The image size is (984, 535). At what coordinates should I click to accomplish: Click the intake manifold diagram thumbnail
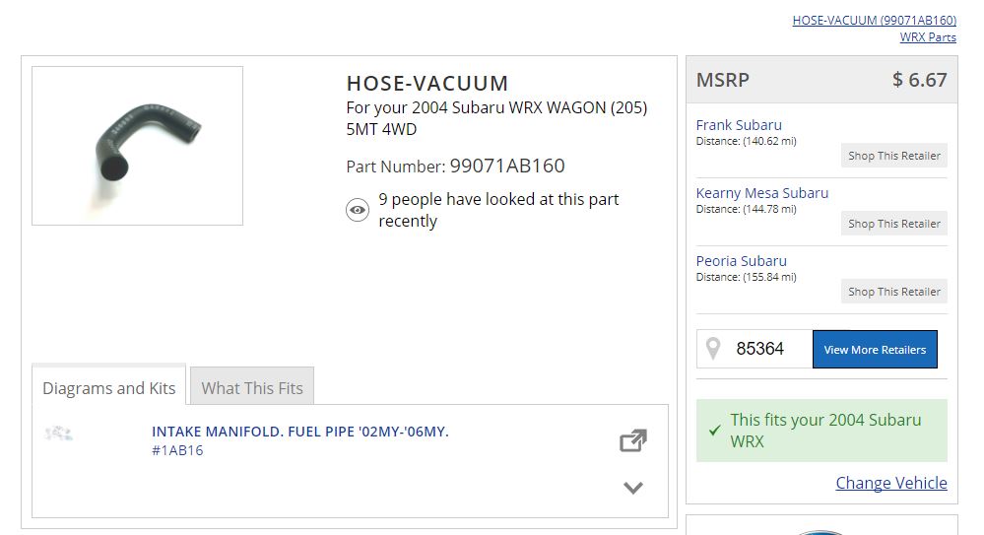(59, 434)
